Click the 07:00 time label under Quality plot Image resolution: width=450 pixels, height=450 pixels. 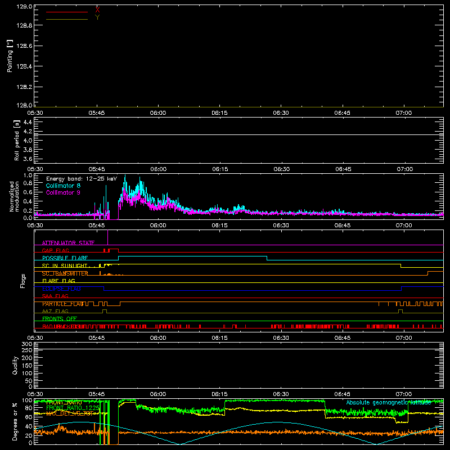pyautogui.click(x=404, y=394)
